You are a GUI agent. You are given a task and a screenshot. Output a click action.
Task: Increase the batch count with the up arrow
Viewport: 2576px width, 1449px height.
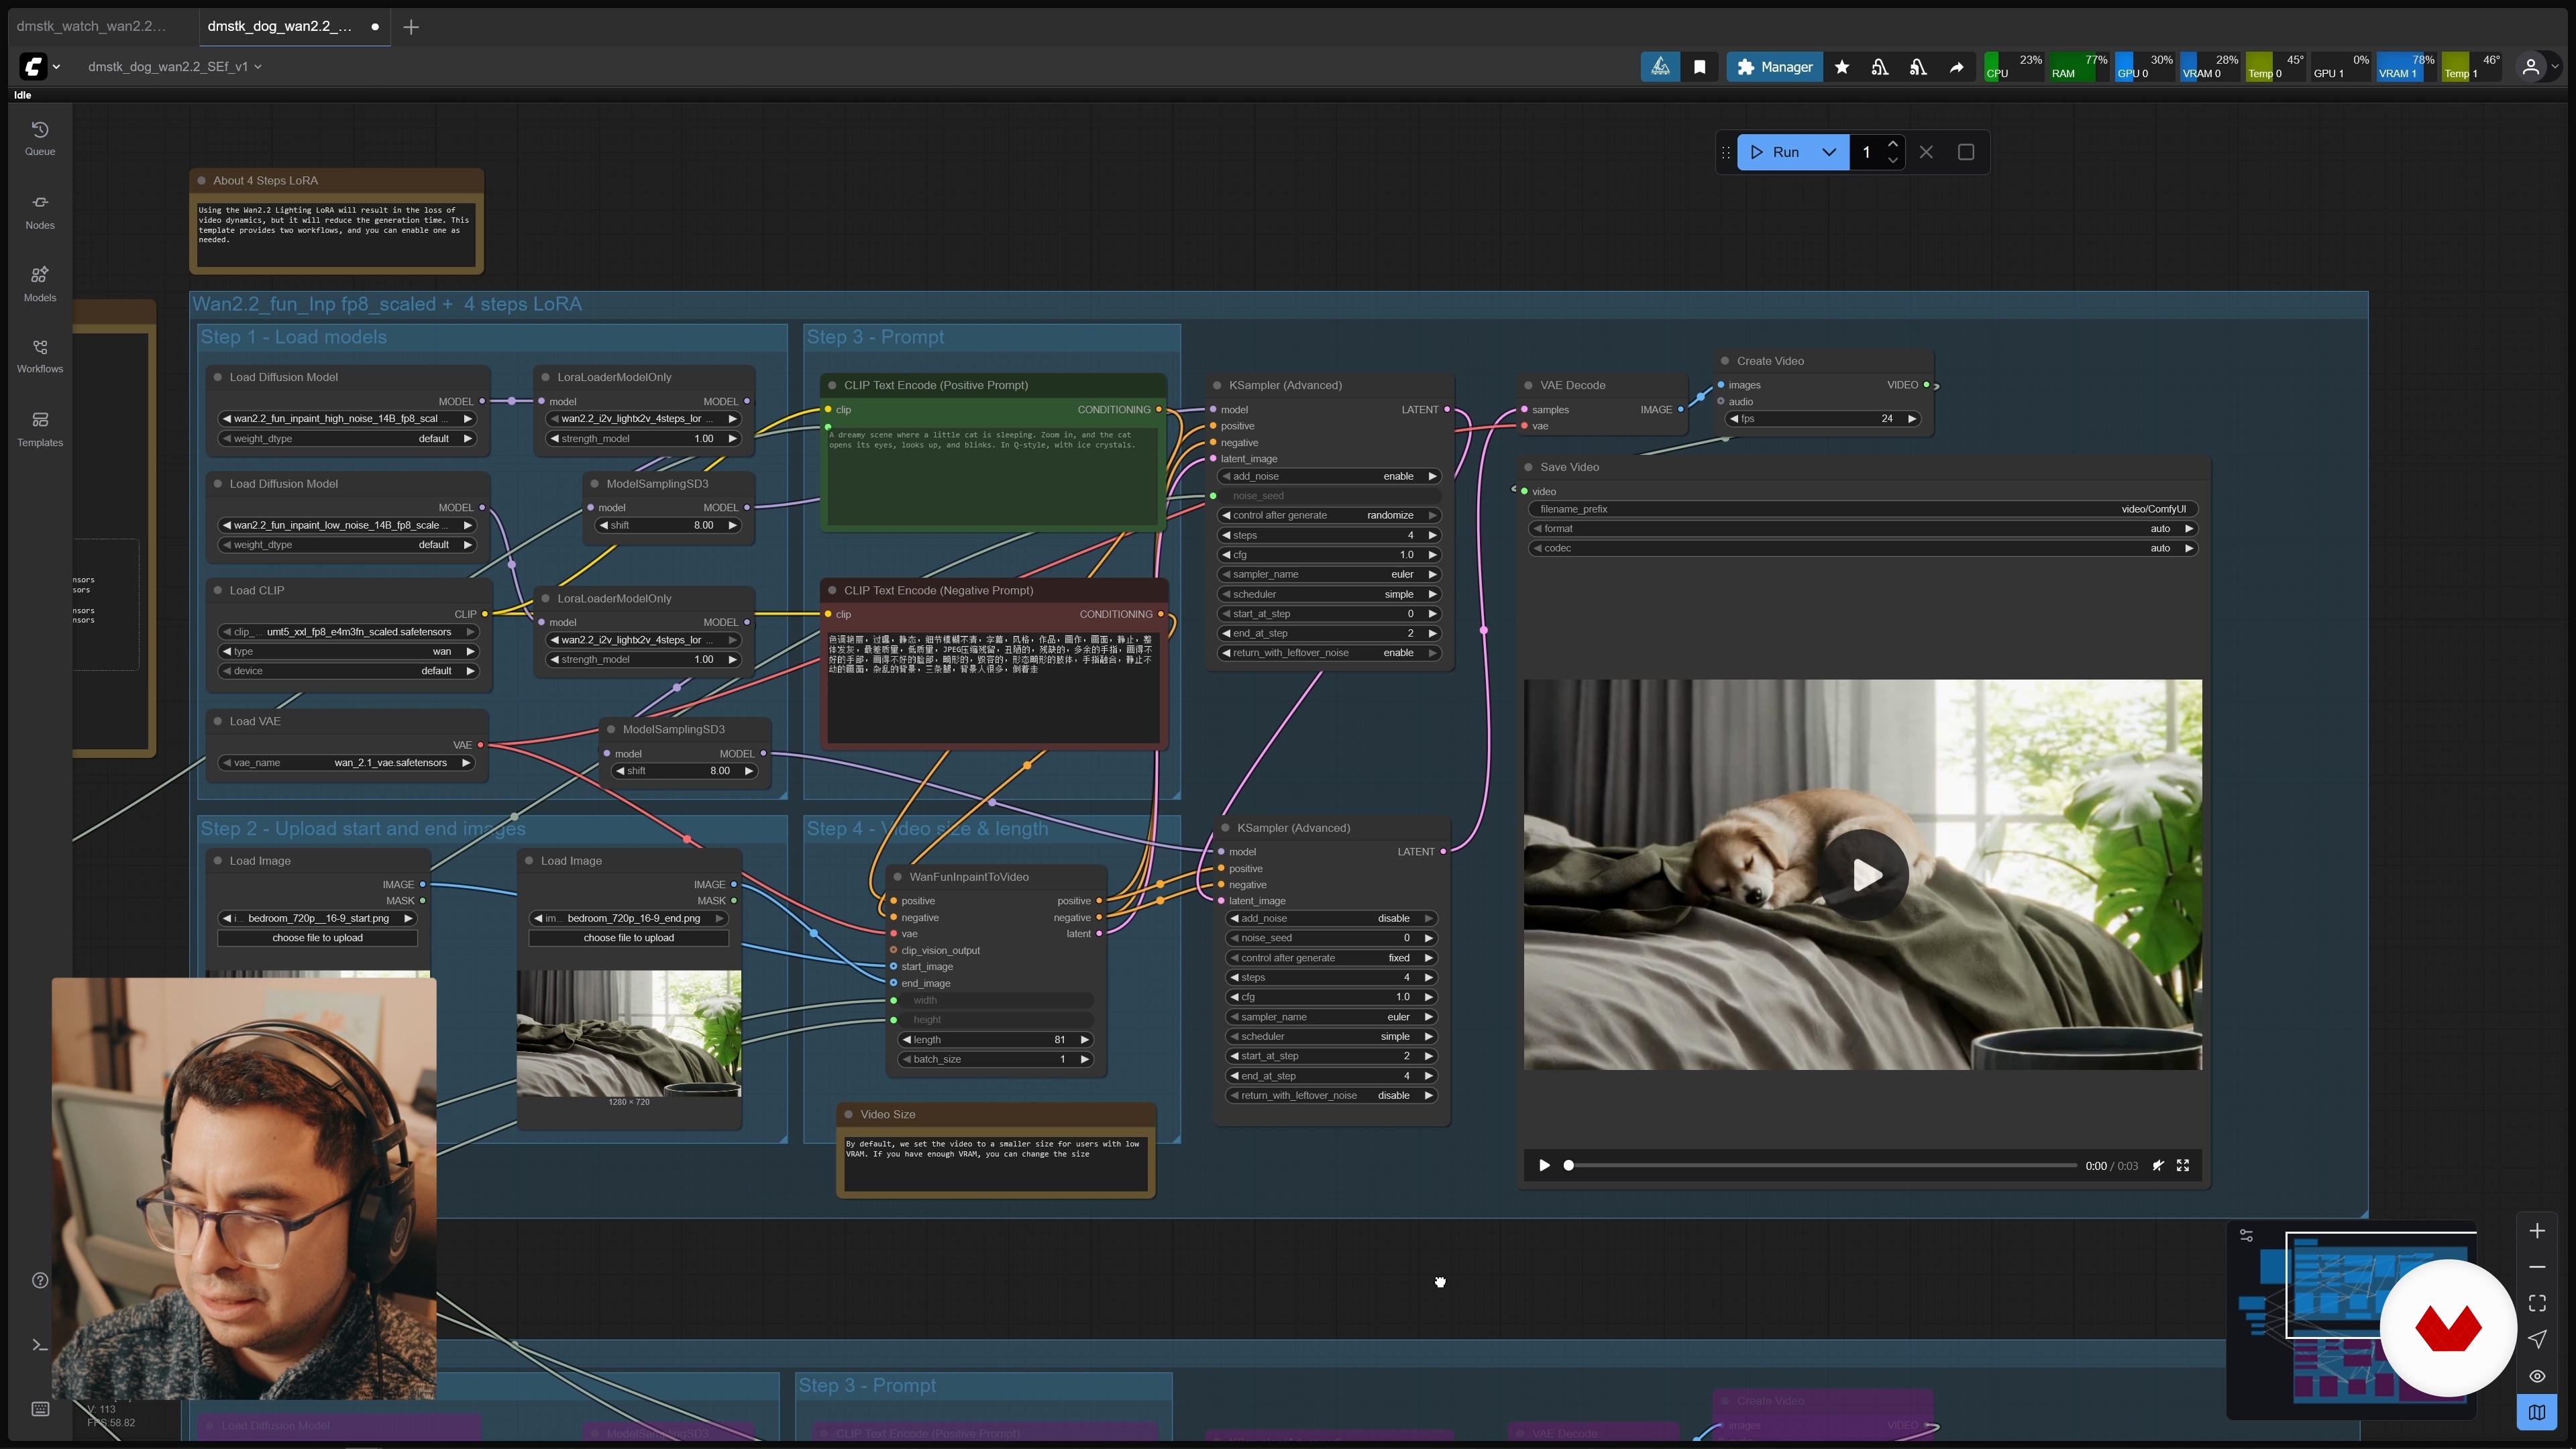click(x=1892, y=144)
